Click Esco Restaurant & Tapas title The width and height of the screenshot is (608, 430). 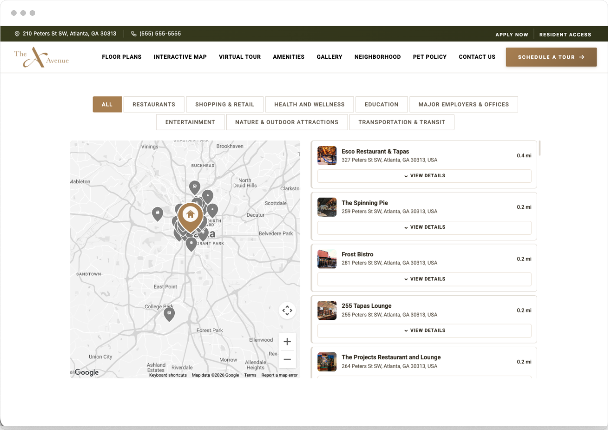(375, 151)
